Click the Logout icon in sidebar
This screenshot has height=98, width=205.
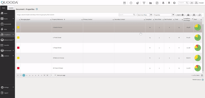tap(2, 93)
